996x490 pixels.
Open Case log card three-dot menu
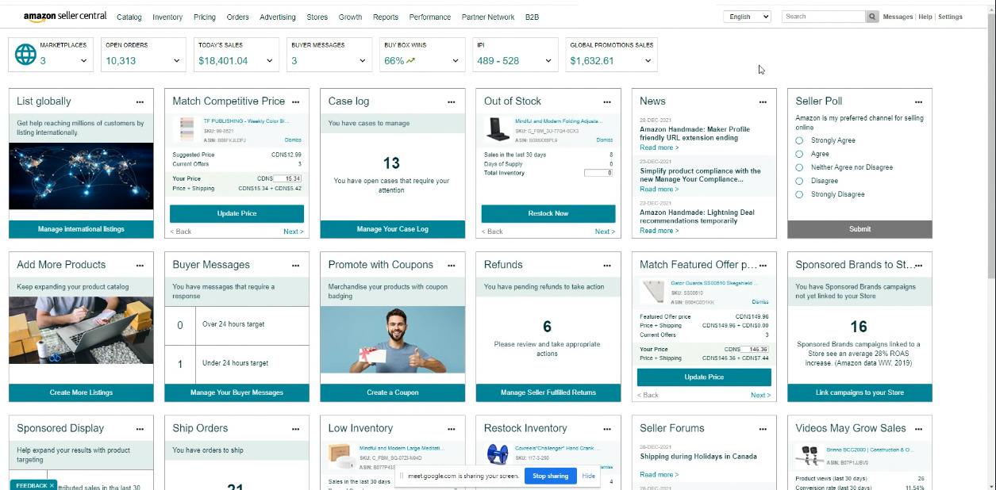coord(451,101)
